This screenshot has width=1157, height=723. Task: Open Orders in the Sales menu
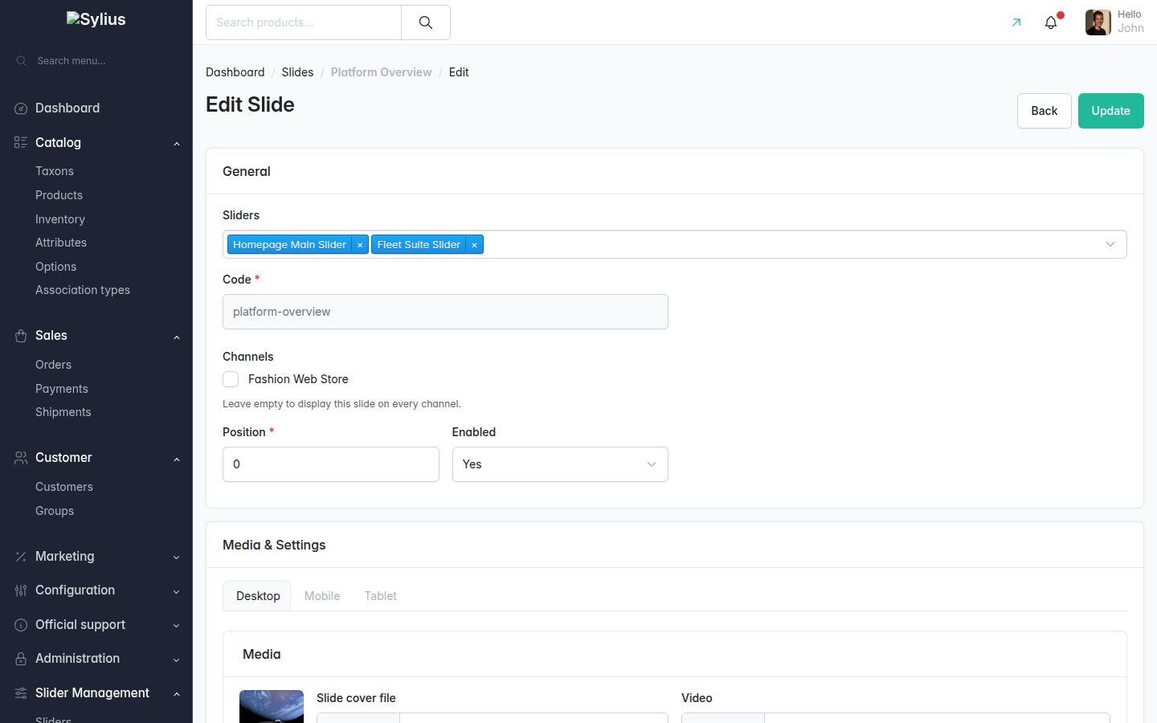(53, 365)
